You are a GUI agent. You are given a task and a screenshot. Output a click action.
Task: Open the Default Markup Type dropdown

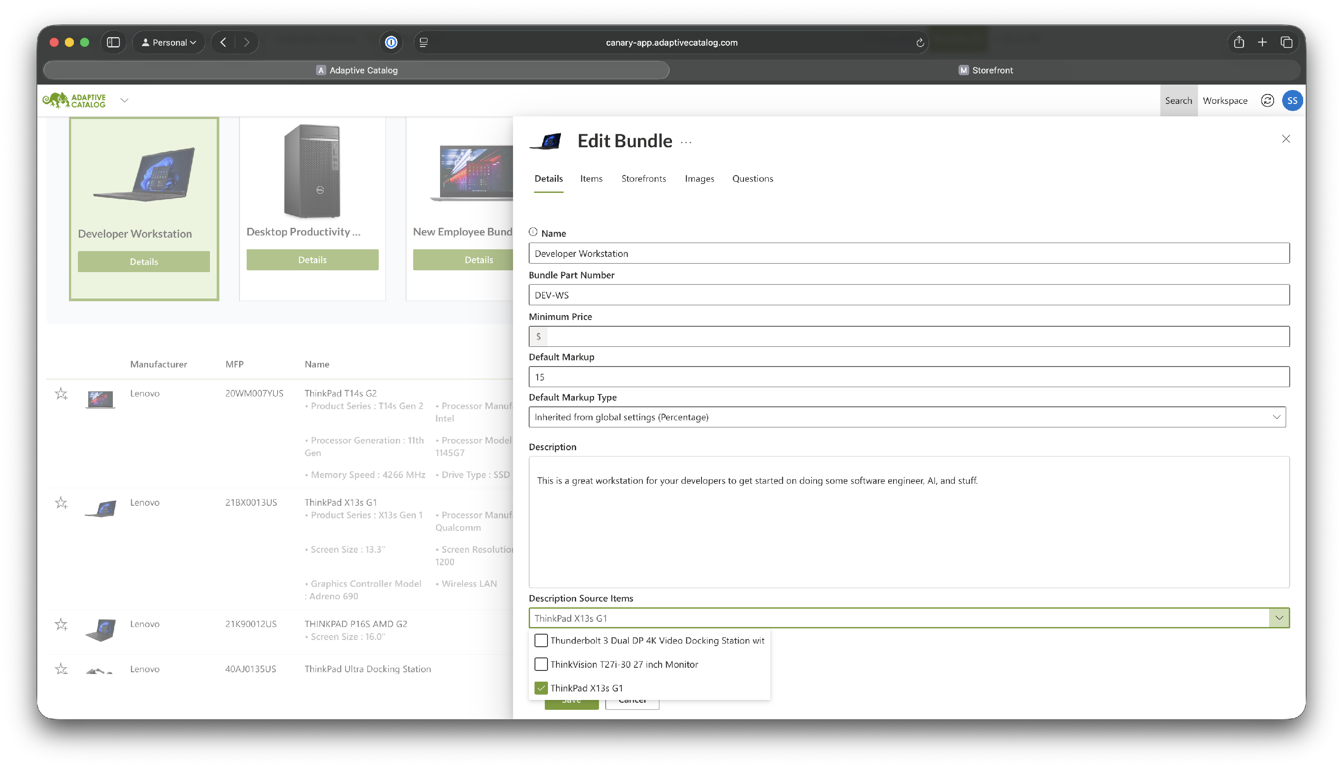907,417
